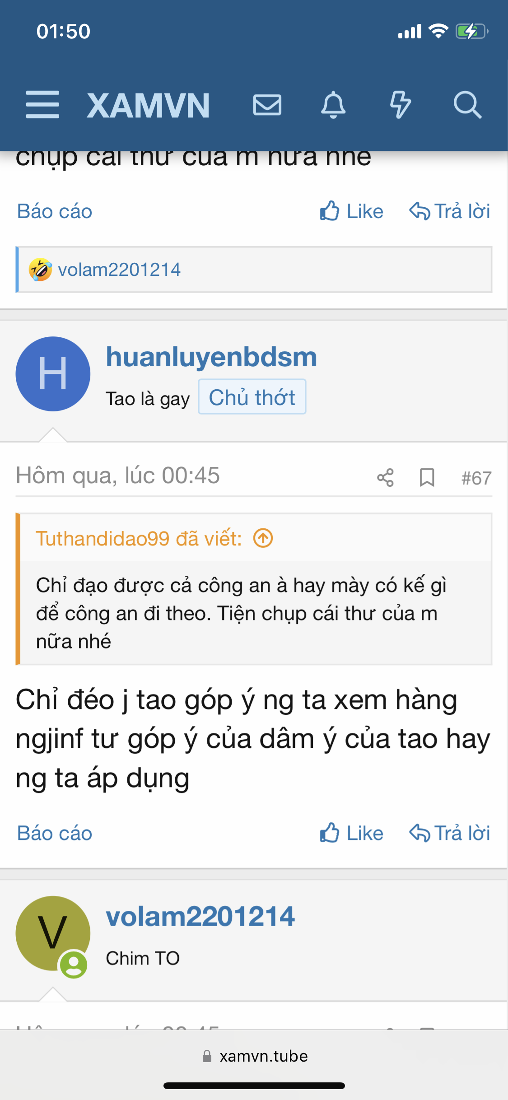Click Trả lời on the top post
508x1100 pixels.
pos(450,211)
